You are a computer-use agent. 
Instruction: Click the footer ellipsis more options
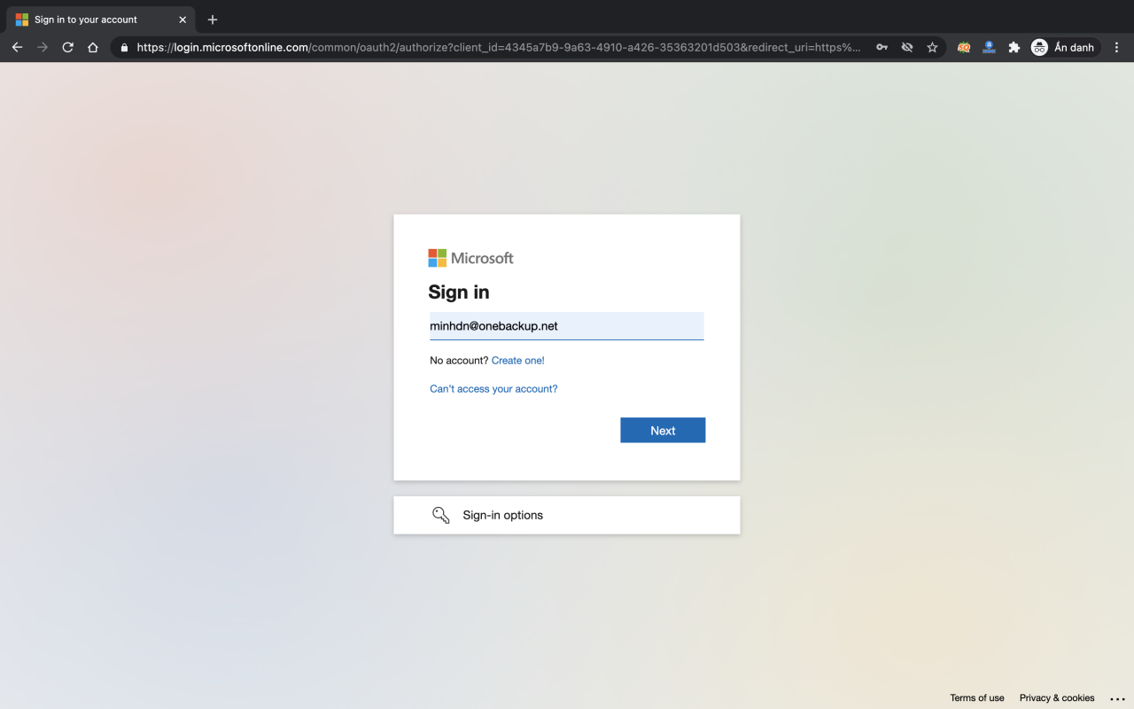pos(1117,699)
